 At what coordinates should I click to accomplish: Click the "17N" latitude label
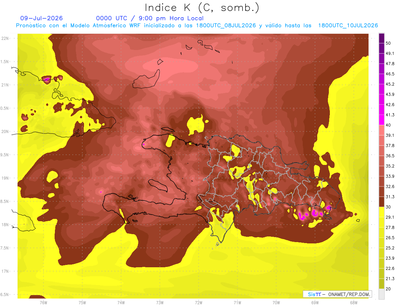[5, 271]
